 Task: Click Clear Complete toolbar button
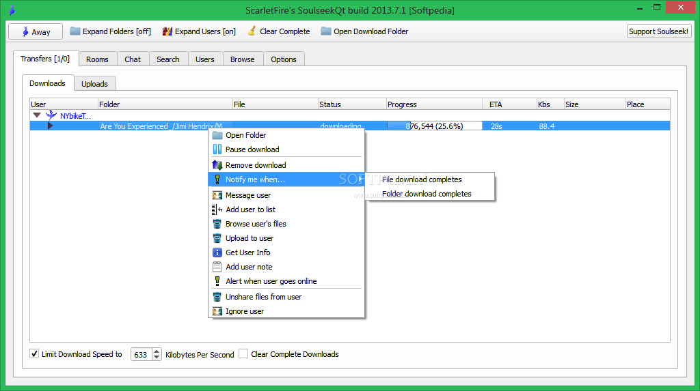coord(279,31)
